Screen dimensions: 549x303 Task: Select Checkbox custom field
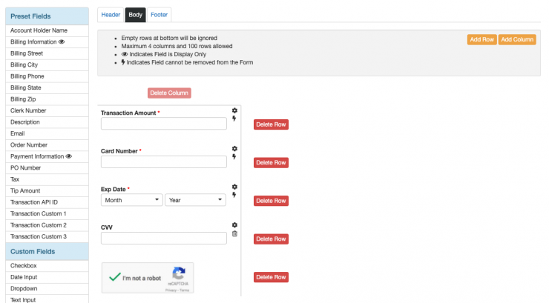47,266
